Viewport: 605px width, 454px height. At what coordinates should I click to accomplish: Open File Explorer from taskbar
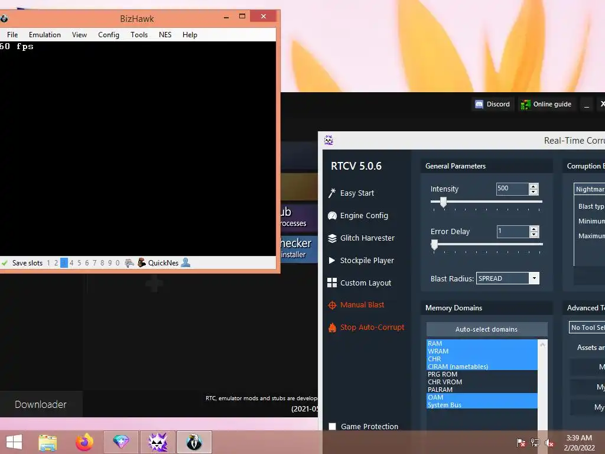[x=48, y=442]
